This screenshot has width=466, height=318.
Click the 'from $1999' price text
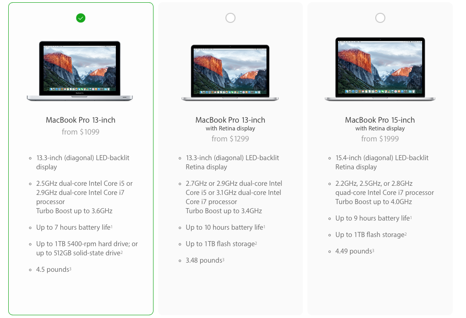[380, 139]
